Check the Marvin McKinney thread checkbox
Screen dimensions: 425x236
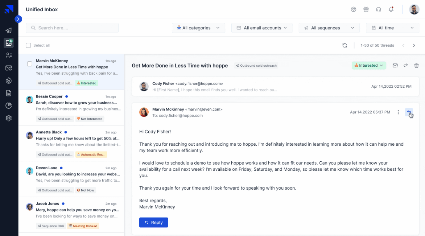point(30,64)
